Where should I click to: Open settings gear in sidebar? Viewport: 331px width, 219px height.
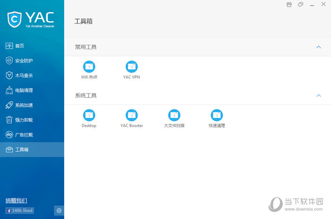[59, 210]
